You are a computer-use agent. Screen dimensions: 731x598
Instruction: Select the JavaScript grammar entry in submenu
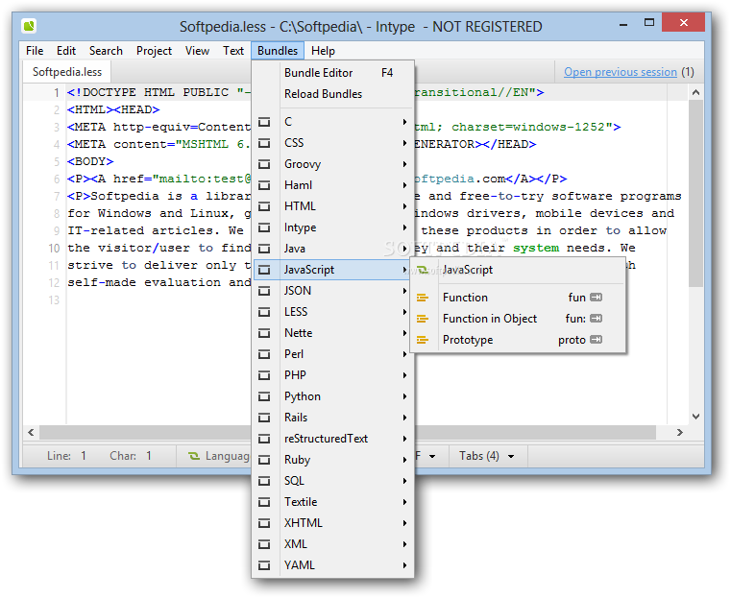(x=518, y=270)
